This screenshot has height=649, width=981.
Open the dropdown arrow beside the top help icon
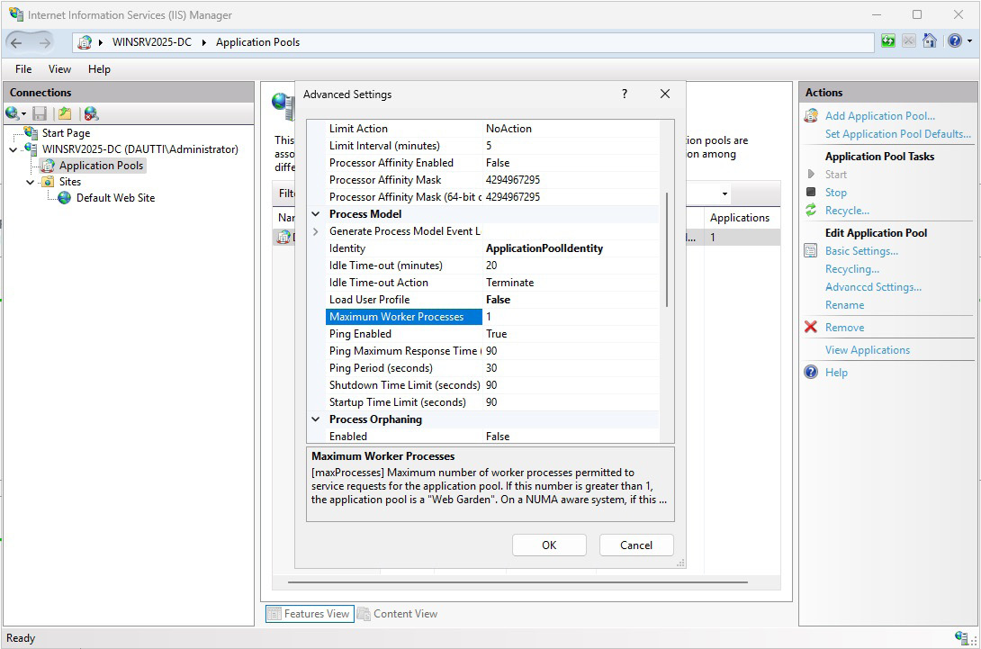click(969, 41)
